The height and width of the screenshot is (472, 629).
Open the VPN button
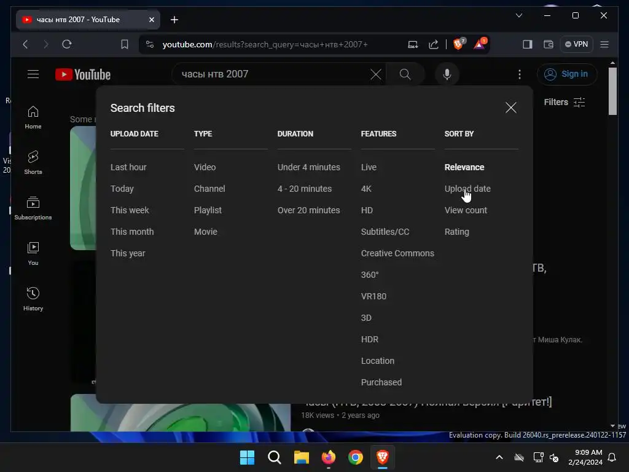tap(576, 44)
